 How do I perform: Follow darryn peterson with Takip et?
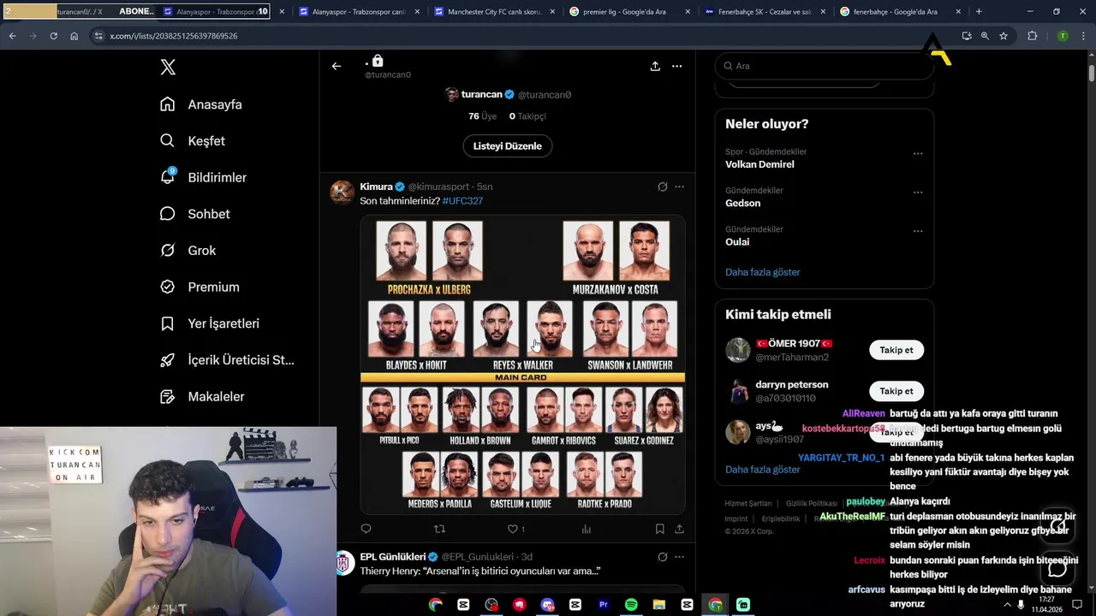click(x=896, y=391)
